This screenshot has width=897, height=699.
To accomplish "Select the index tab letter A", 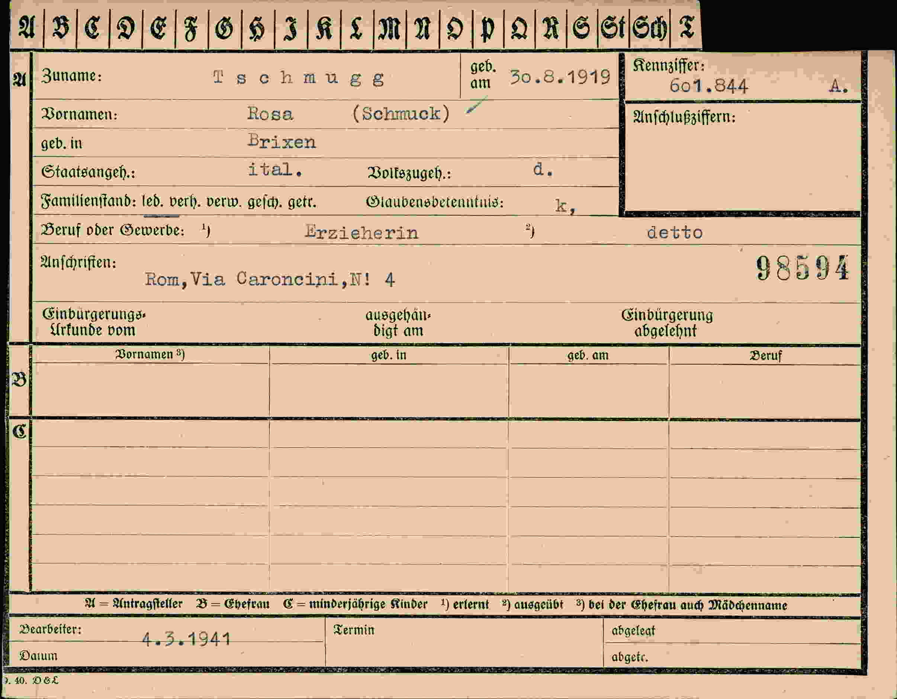I will (x=27, y=28).
